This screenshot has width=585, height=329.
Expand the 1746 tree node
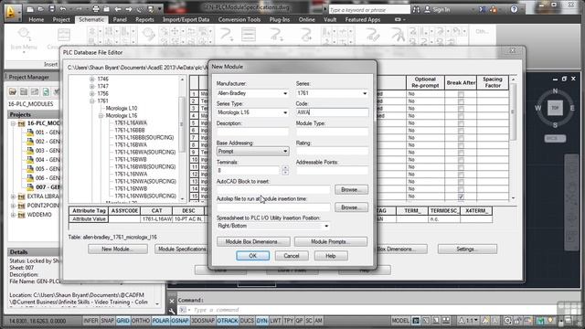[91, 80]
